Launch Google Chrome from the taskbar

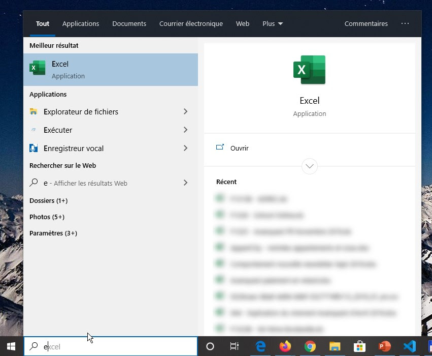pos(310,346)
